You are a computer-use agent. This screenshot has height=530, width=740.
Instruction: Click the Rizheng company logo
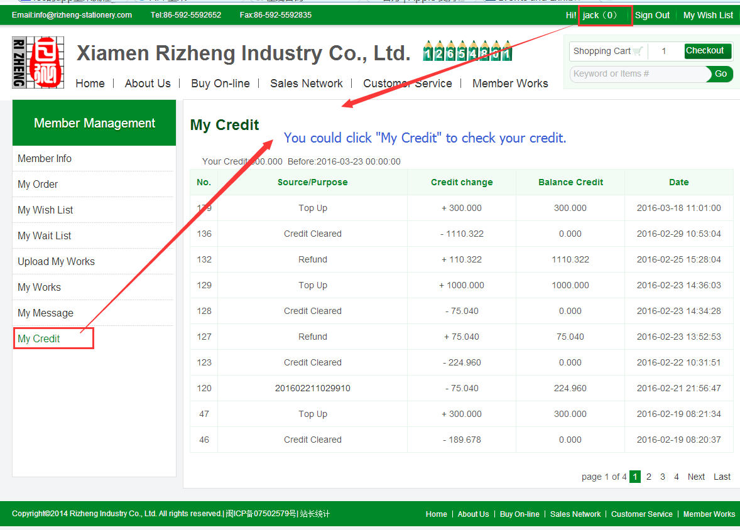click(38, 62)
